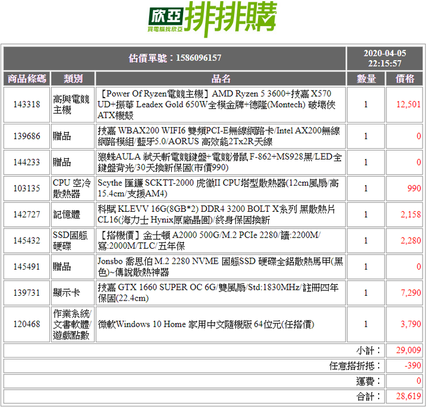Click the 商品條碼 column header
Screen dimensions: 428x407
[x=27, y=79]
